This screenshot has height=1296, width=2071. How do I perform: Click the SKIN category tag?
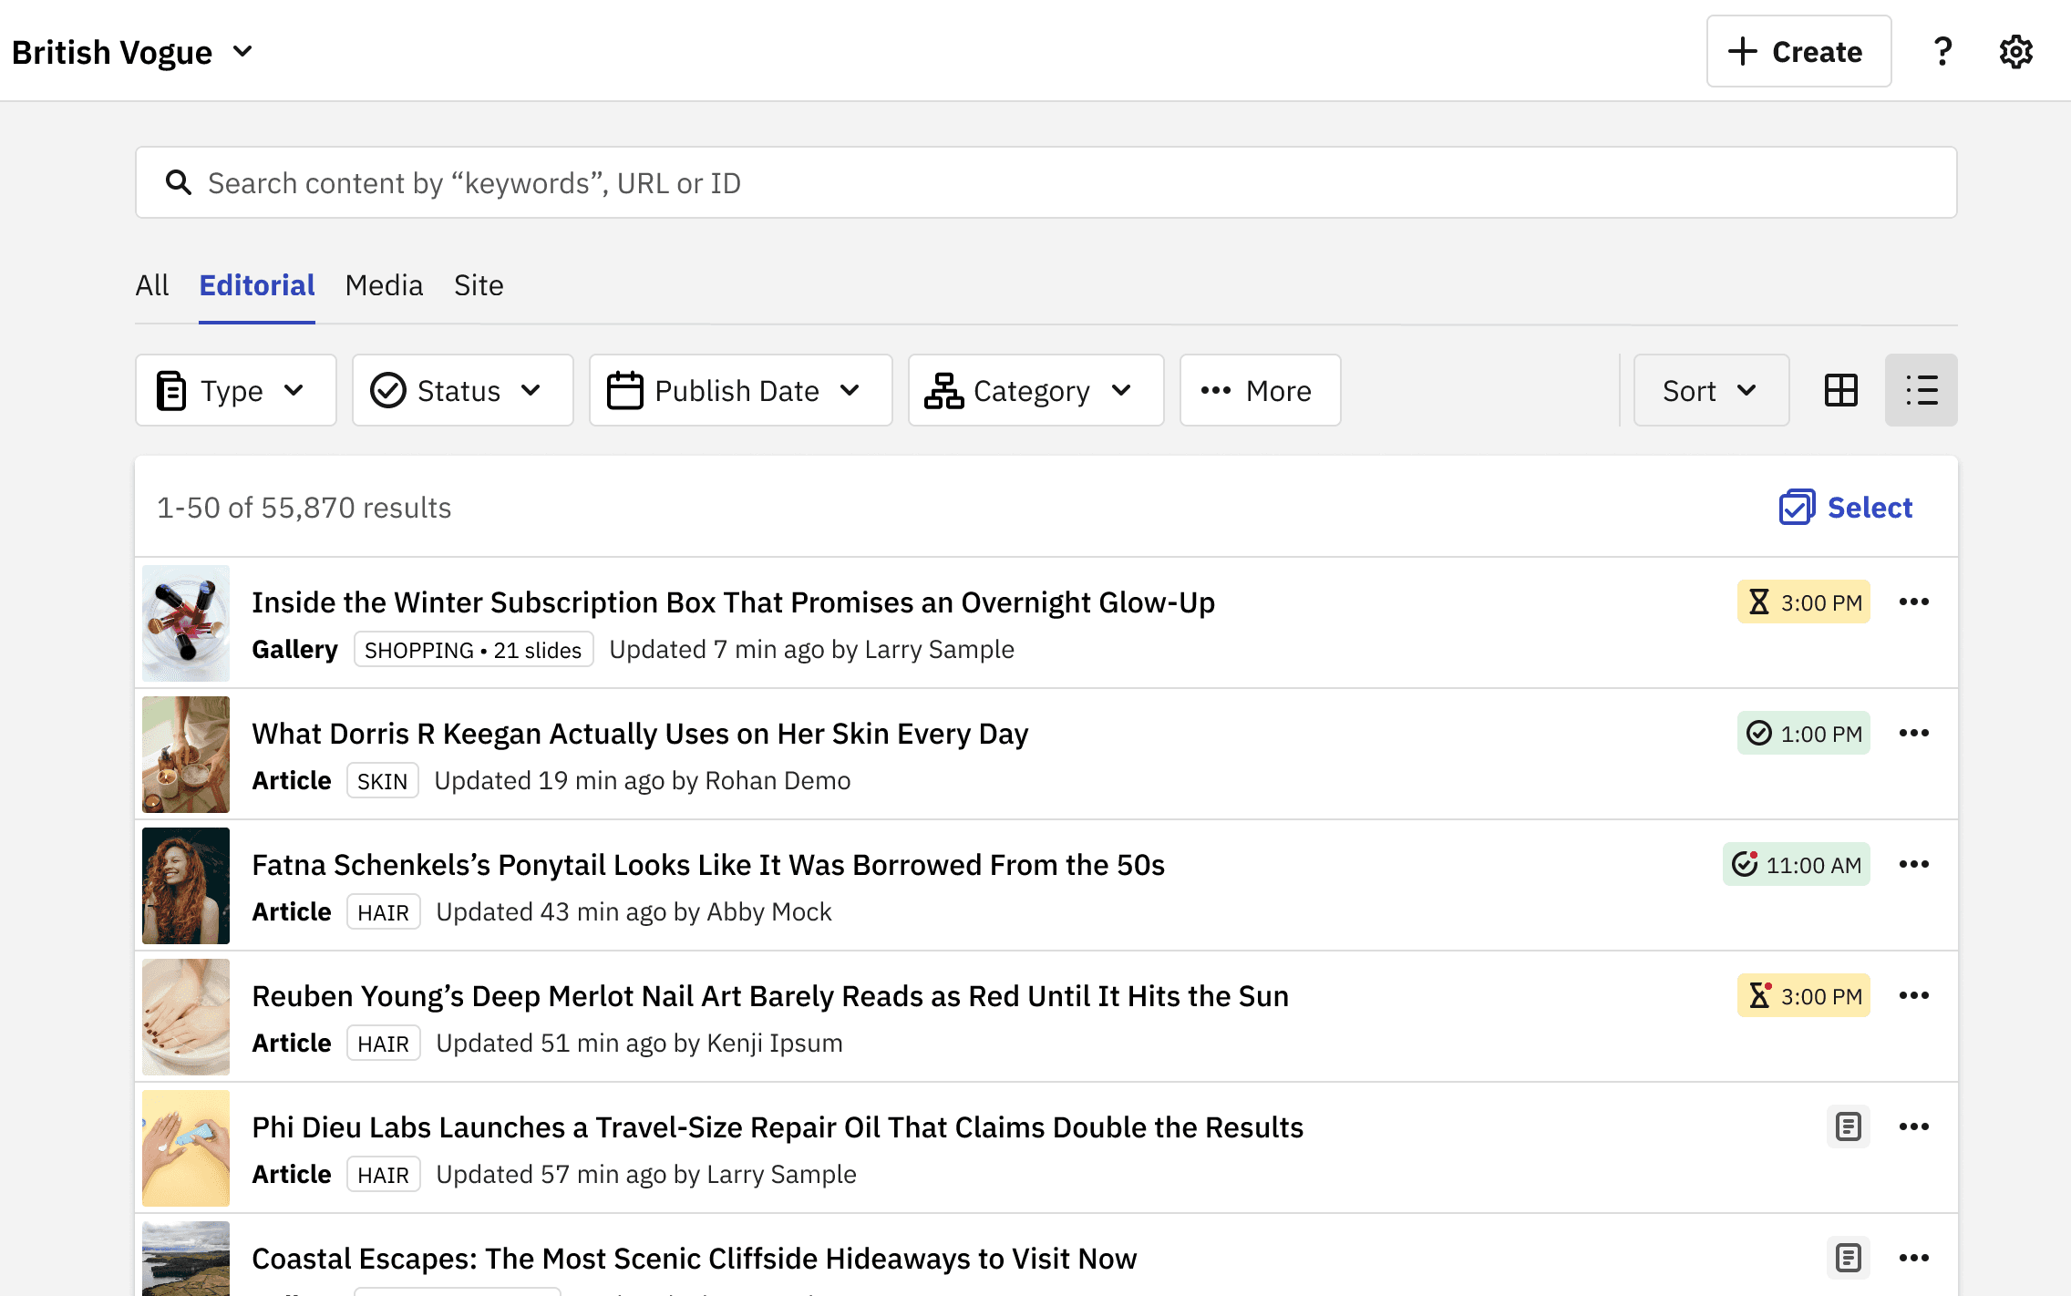[x=382, y=780]
